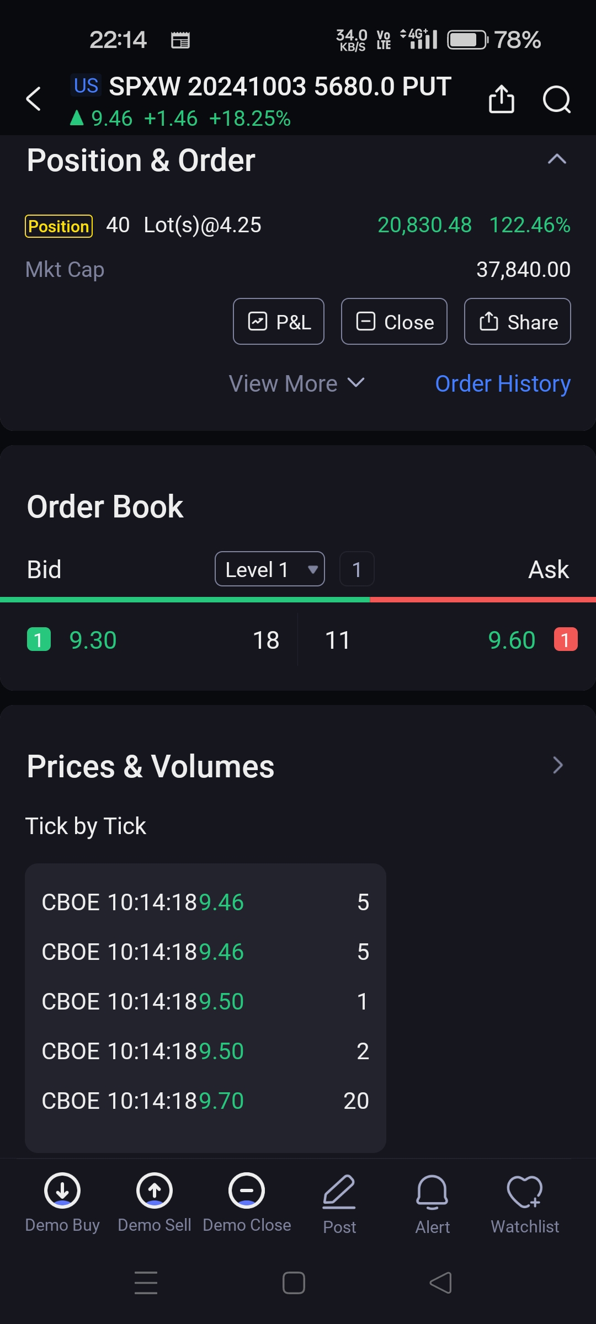Viewport: 596px width, 1324px height.
Task: Click the Close position button
Action: click(x=394, y=322)
